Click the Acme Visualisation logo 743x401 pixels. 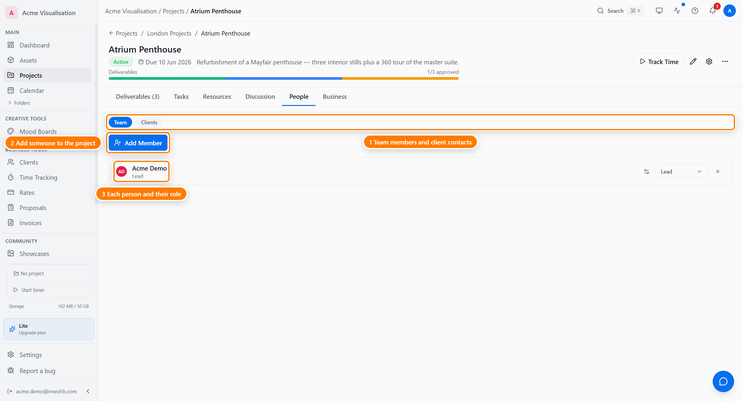click(12, 13)
